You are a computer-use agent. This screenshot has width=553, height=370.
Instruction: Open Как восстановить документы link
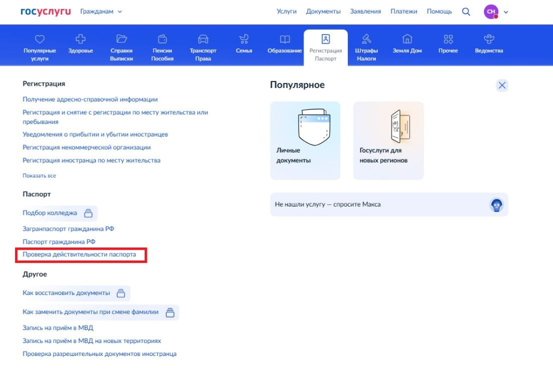point(66,293)
